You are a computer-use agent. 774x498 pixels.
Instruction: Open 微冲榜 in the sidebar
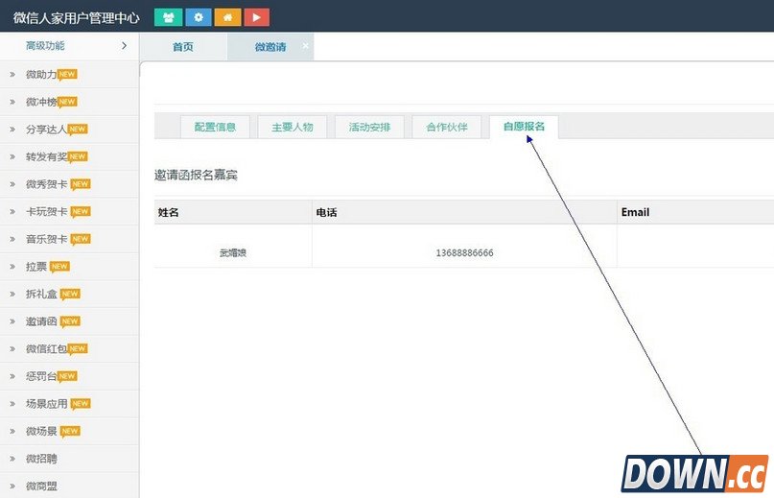(41, 102)
